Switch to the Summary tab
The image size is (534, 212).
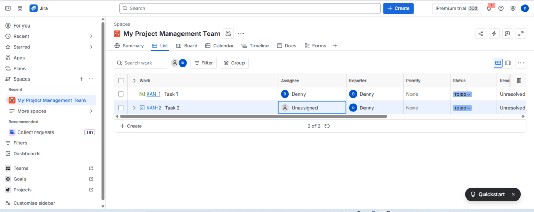pyautogui.click(x=129, y=45)
